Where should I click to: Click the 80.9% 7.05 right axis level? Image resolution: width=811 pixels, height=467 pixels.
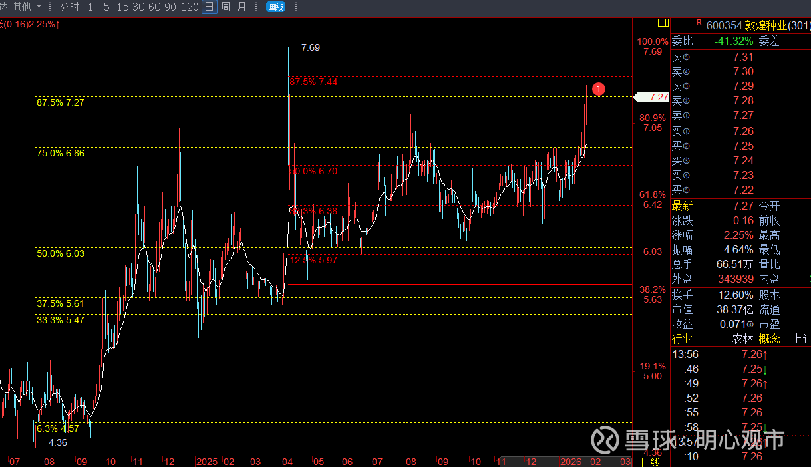[x=653, y=123]
